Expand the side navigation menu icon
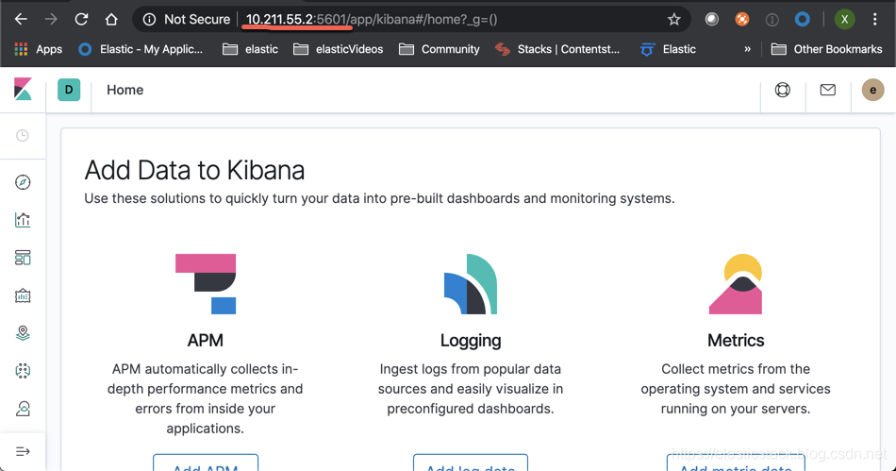Screen dimensions: 896x471 tap(23, 451)
